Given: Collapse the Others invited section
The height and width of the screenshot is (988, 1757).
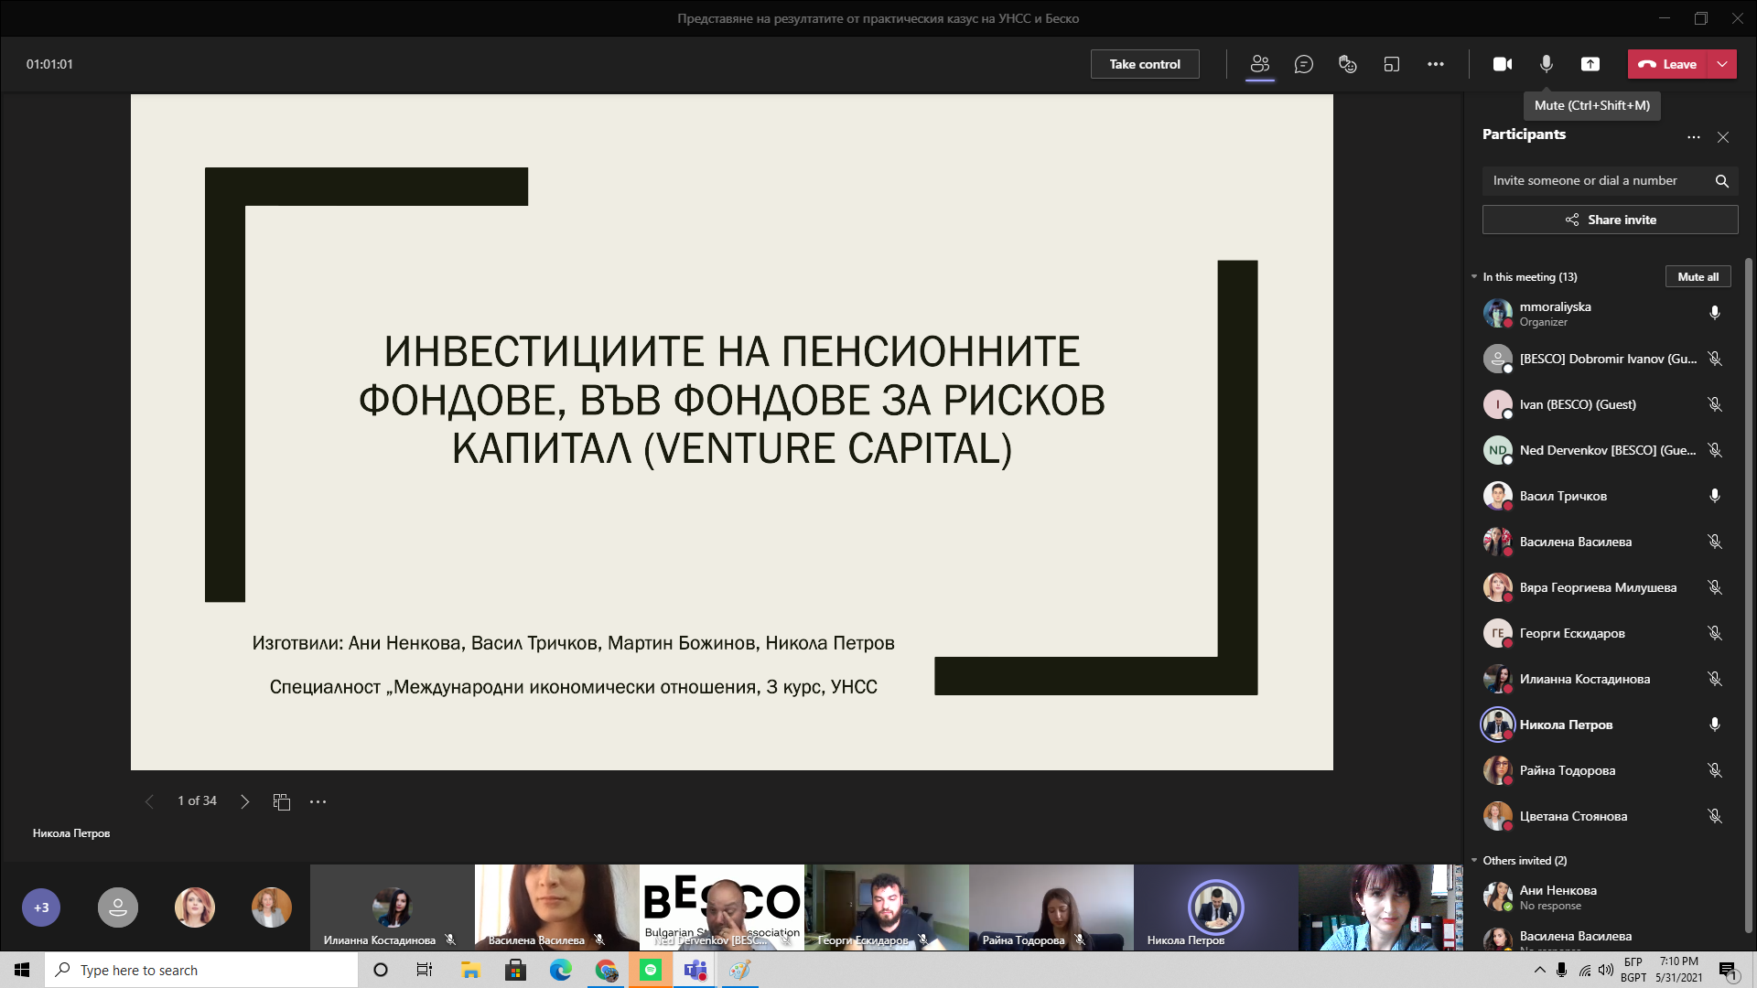Looking at the screenshot, I should click(1474, 861).
